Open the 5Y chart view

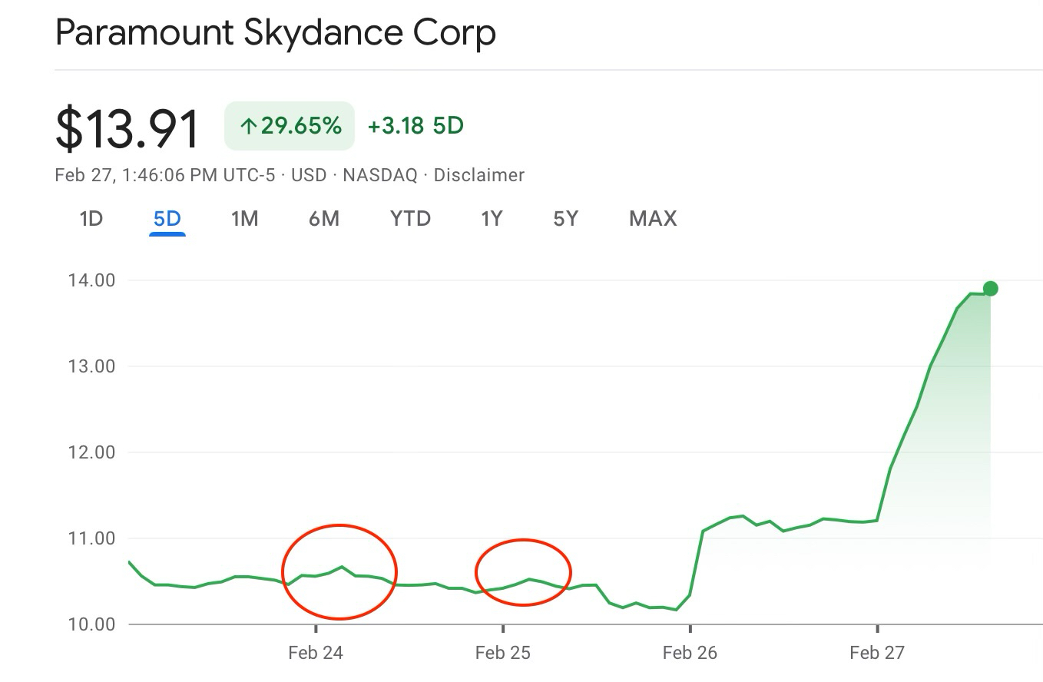[565, 219]
